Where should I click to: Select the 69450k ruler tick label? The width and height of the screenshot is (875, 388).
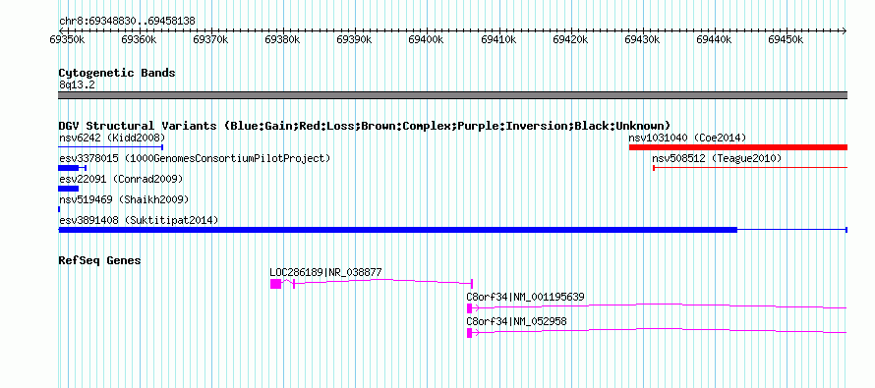pyautogui.click(x=787, y=39)
